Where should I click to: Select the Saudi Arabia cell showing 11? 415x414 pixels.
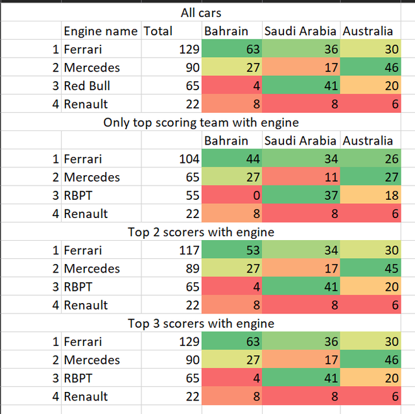(301, 177)
